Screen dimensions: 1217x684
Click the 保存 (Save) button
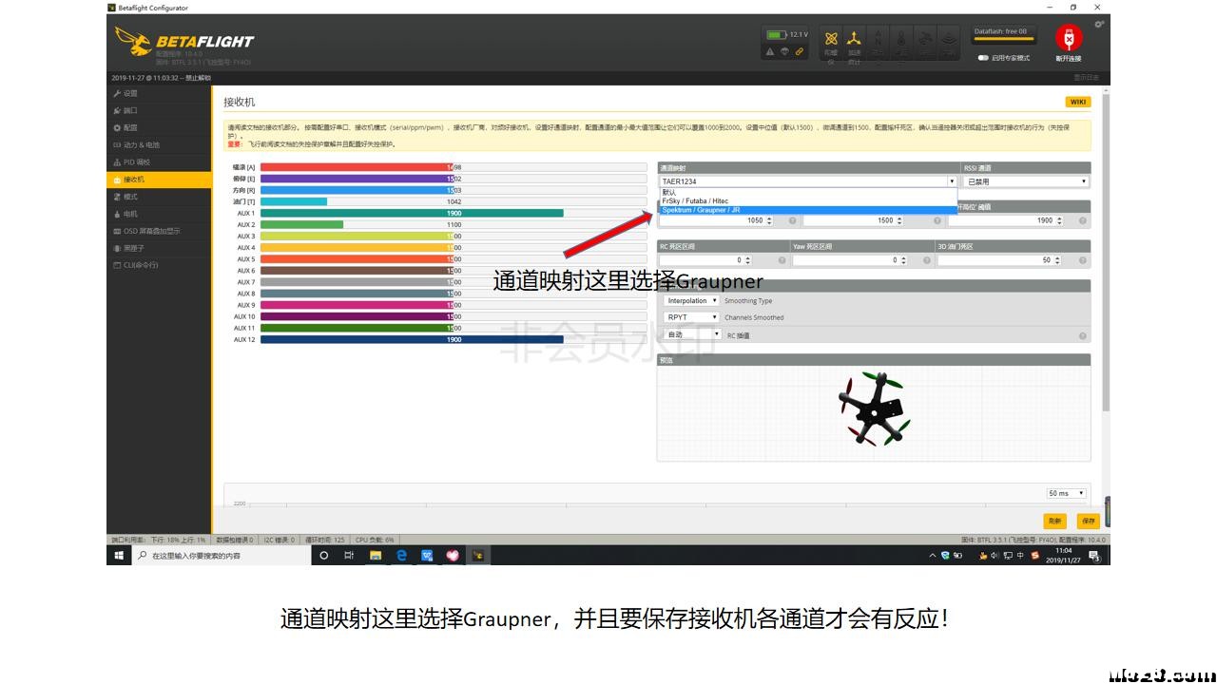[x=1088, y=521]
